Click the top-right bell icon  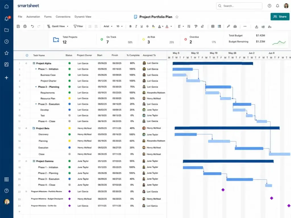(x=277, y=6)
